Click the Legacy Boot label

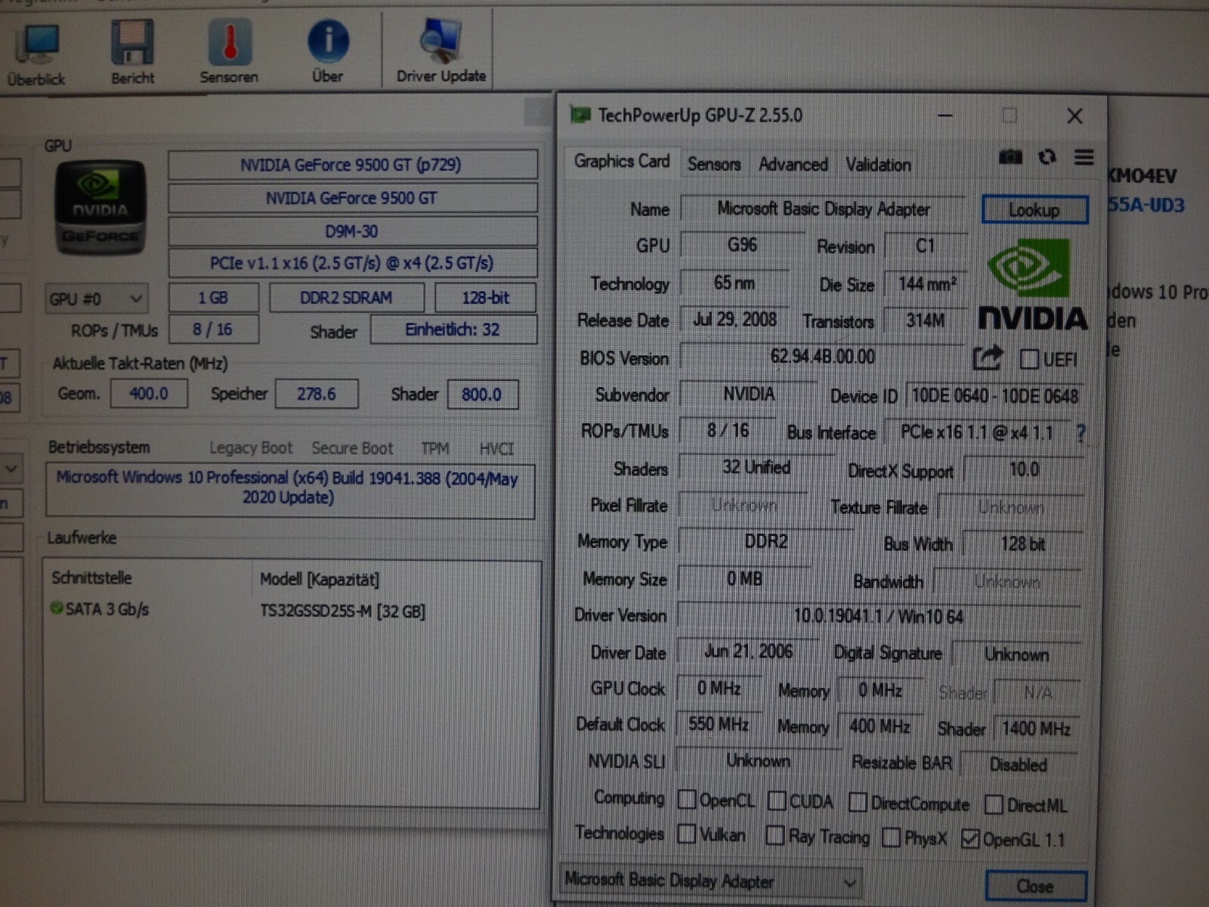coord(250,448)
